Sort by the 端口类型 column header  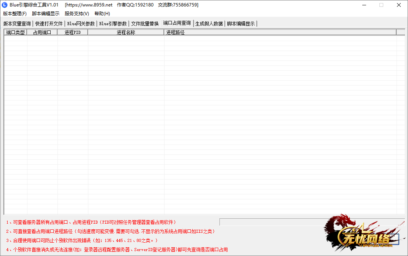pos(16,32)
